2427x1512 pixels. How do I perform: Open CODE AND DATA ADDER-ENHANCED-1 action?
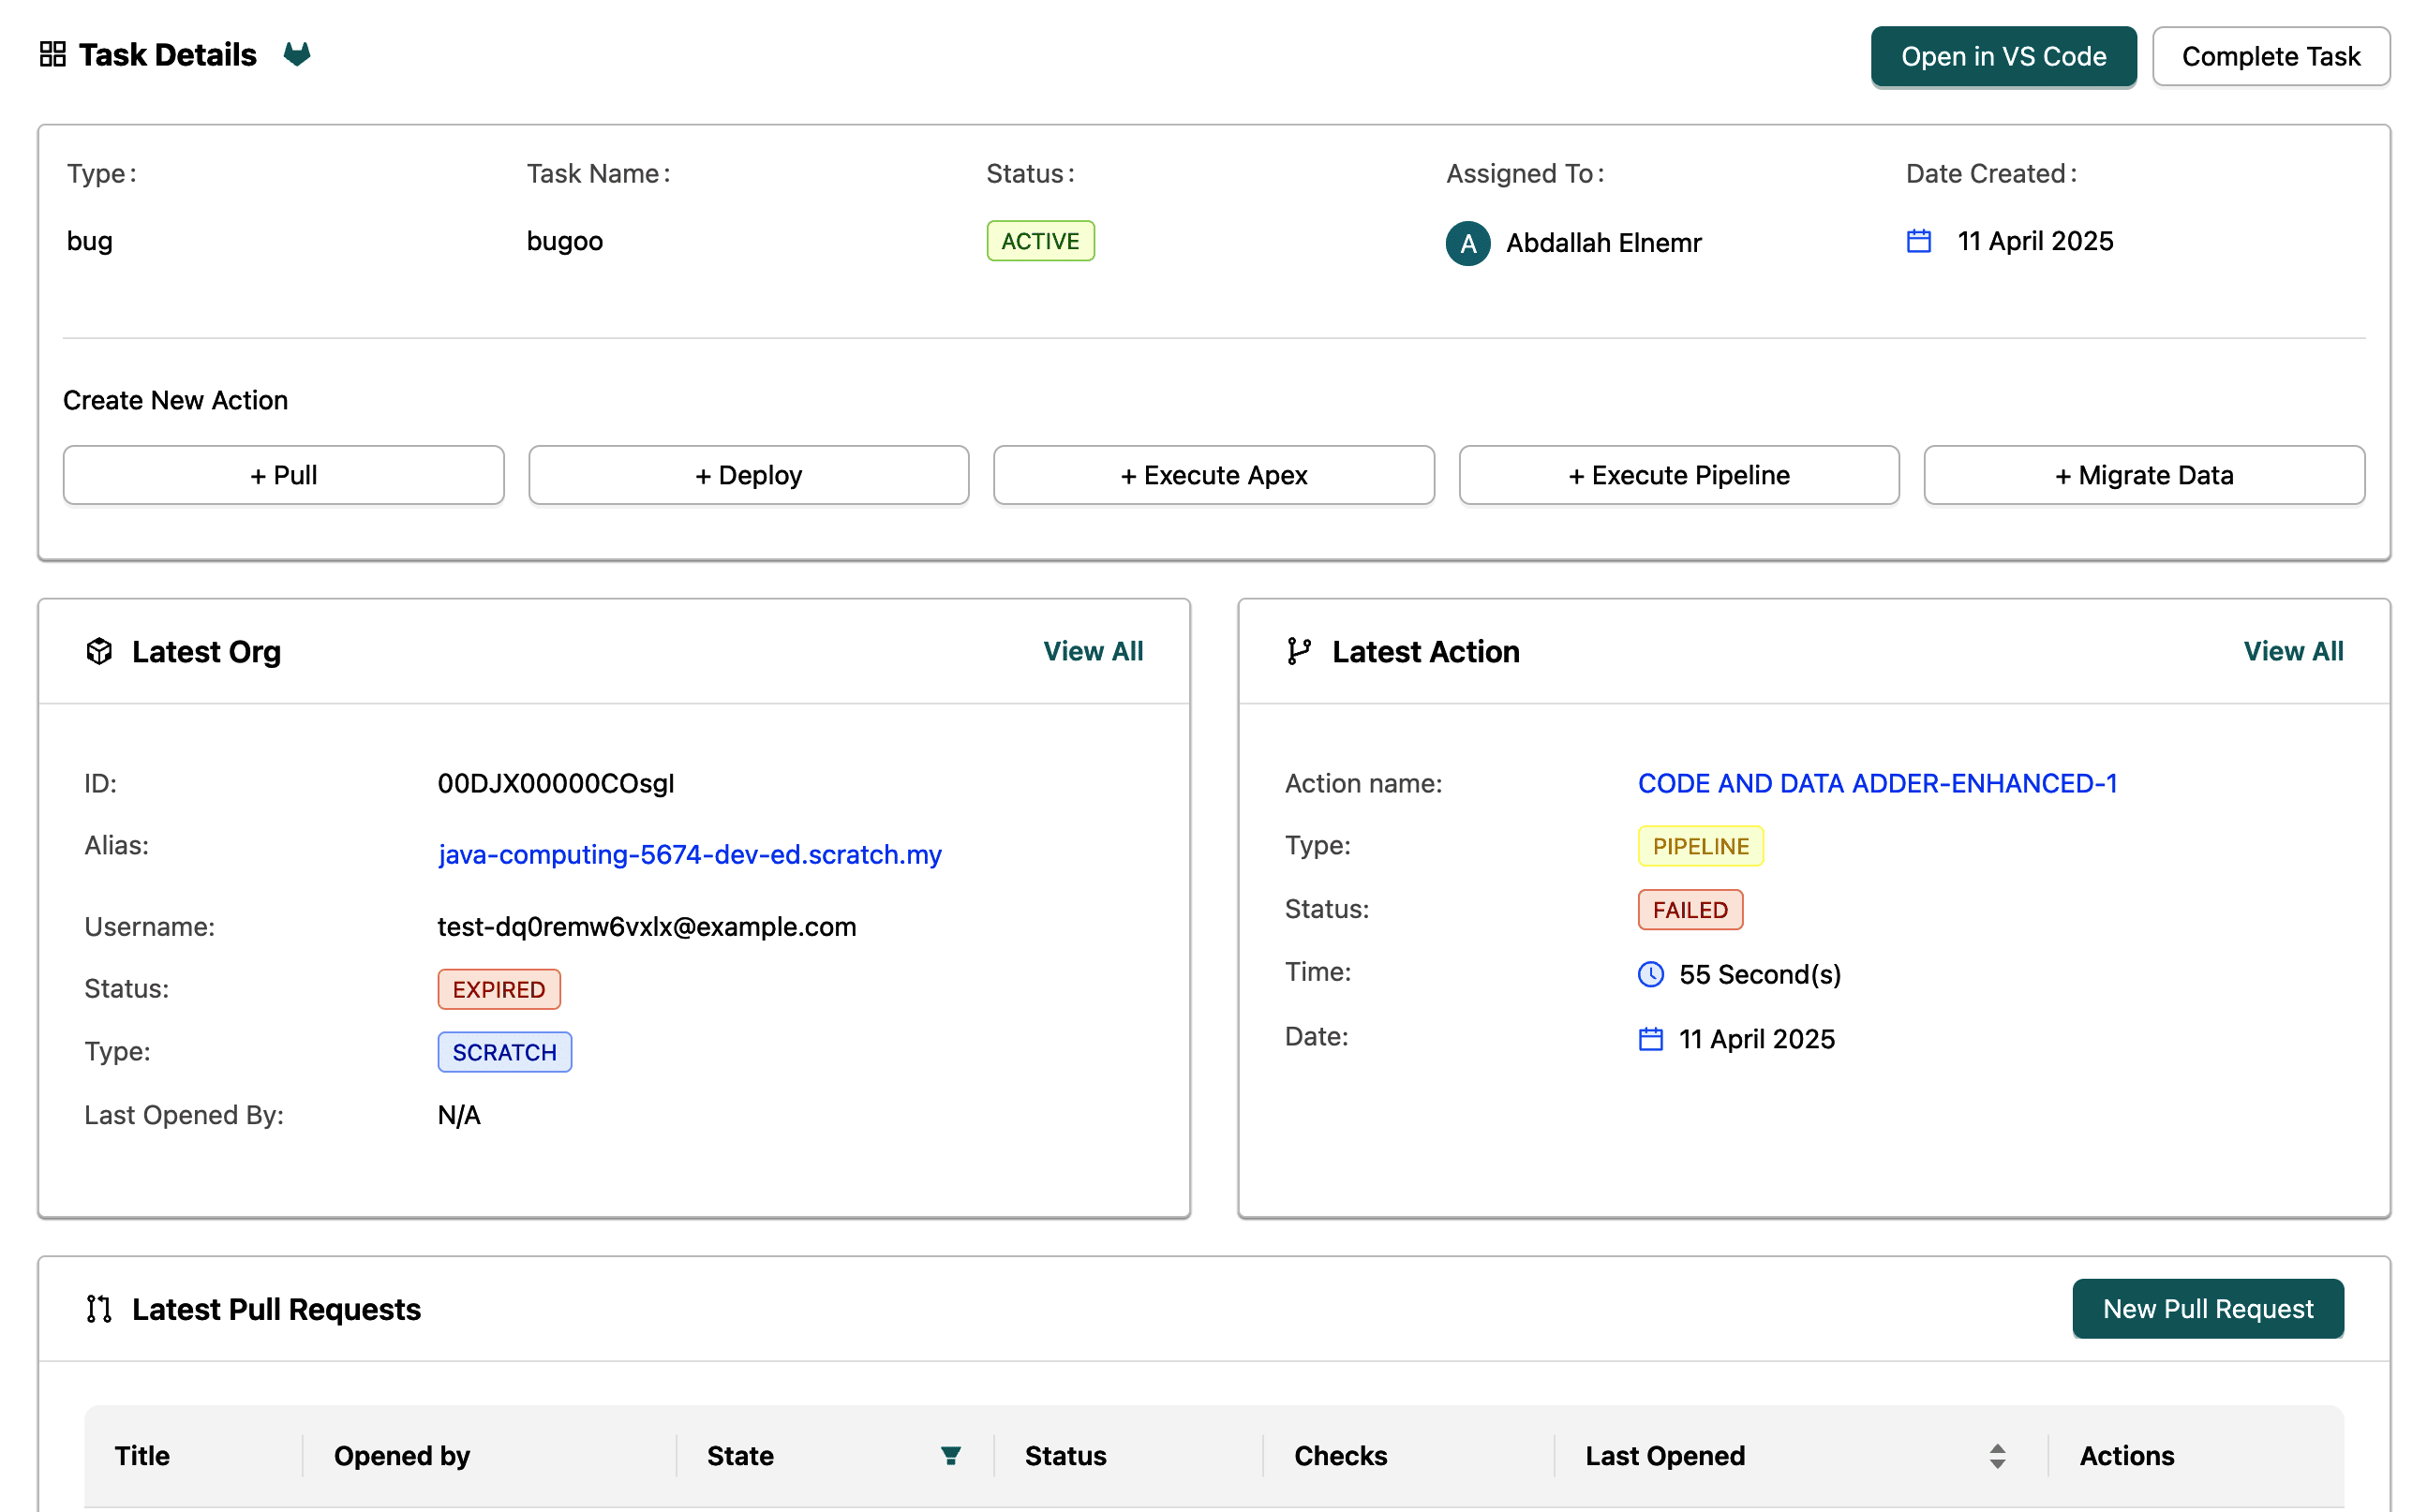coord(1877,783)
